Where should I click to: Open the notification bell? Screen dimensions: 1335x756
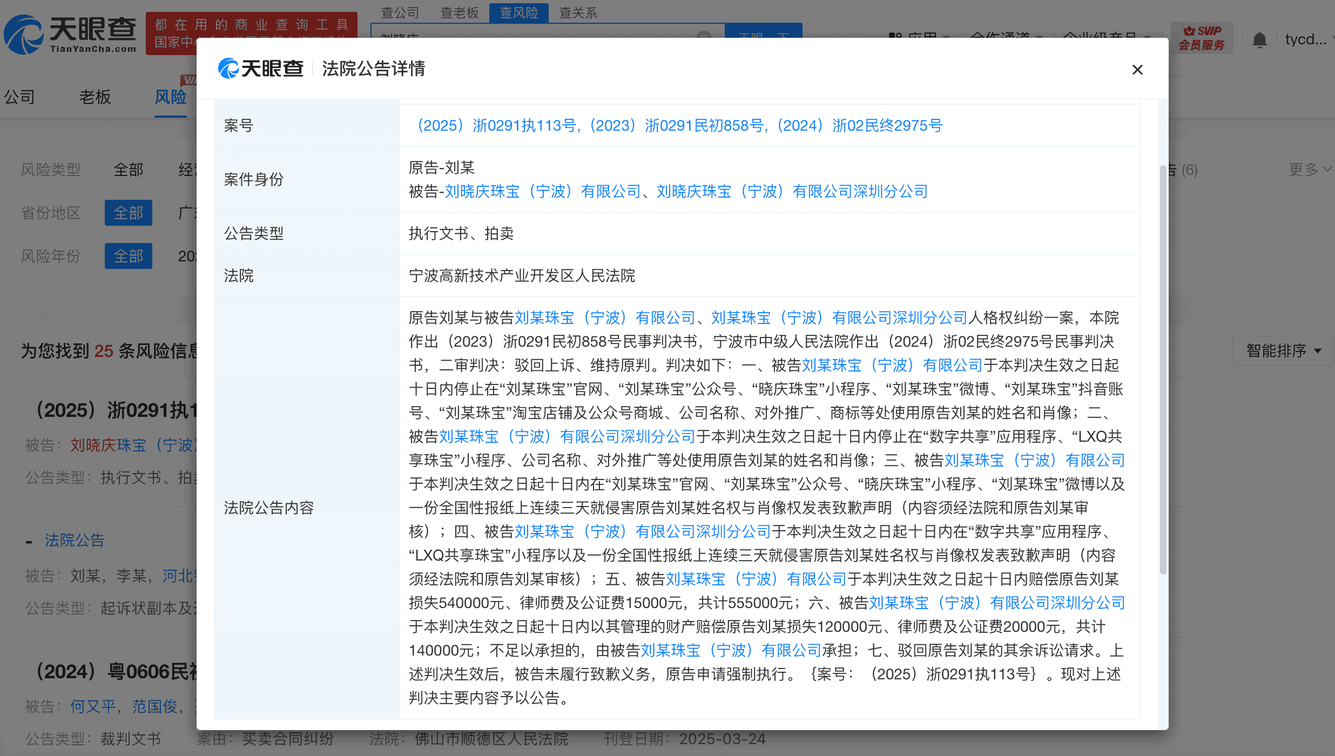click(1260, 38)
